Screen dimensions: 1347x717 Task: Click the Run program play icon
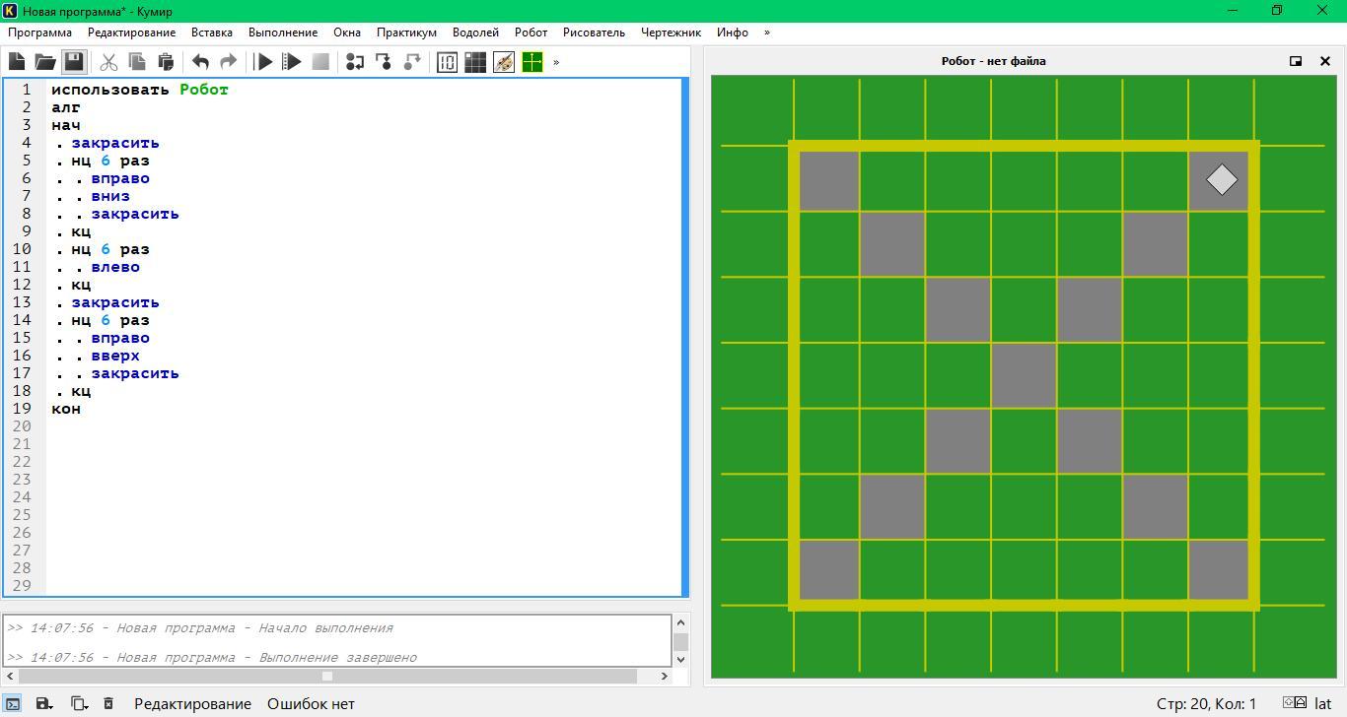point(263,62)
